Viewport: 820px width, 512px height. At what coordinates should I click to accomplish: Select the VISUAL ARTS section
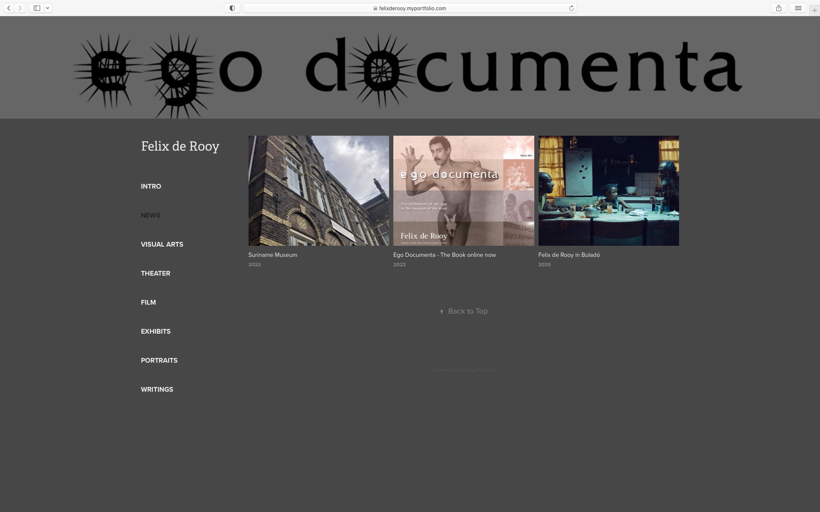162,244
